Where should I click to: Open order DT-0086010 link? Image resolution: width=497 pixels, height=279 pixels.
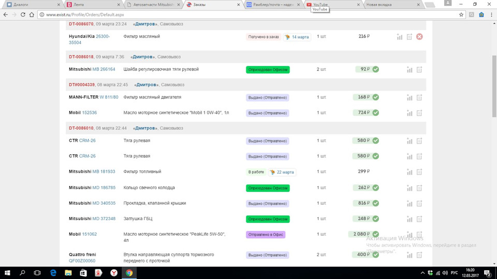[81, 128]
